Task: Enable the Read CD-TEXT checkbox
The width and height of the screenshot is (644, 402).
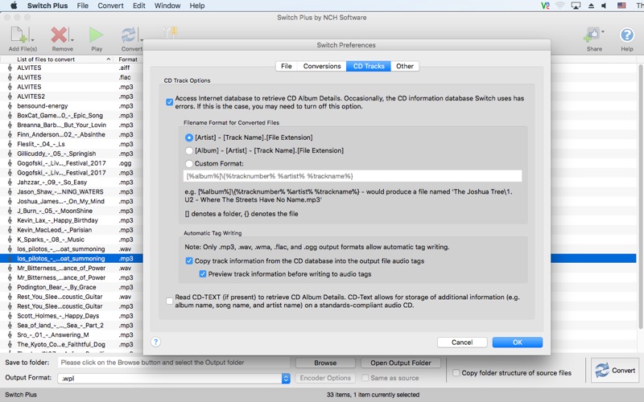Action: click(x=169, y=301)
